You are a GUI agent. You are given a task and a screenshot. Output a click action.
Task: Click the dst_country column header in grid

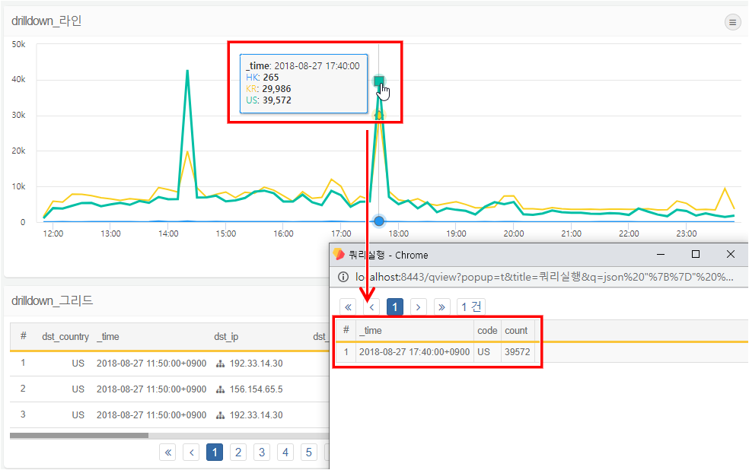[65, 337]
